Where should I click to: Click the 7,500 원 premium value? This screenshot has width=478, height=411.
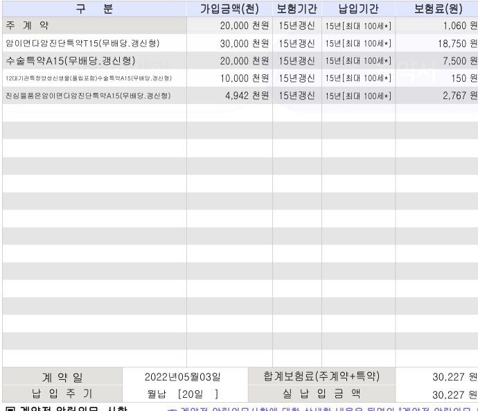click(460, 61)
